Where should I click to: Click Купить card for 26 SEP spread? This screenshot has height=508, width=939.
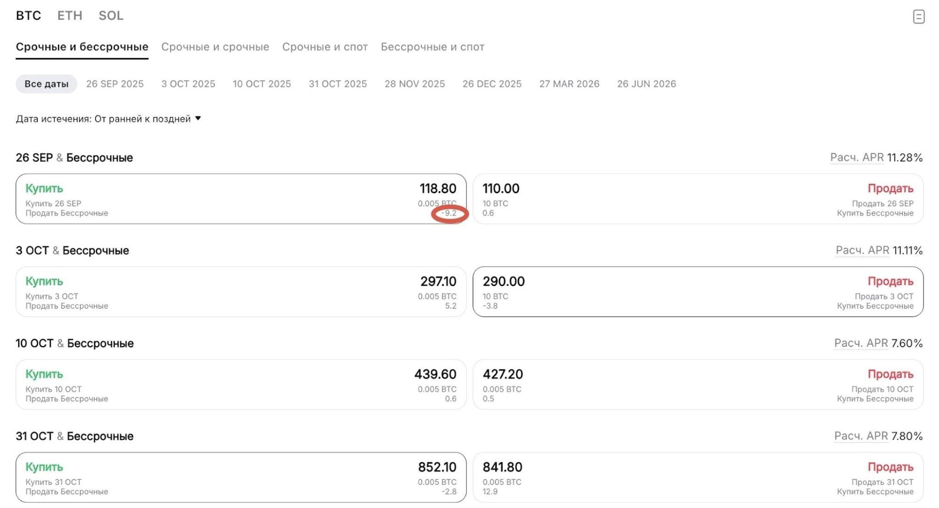241,199
